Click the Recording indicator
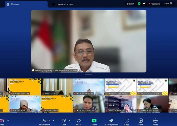Image resolution: width=177 pixels, height=126 pixels. (x=154, y=4)
